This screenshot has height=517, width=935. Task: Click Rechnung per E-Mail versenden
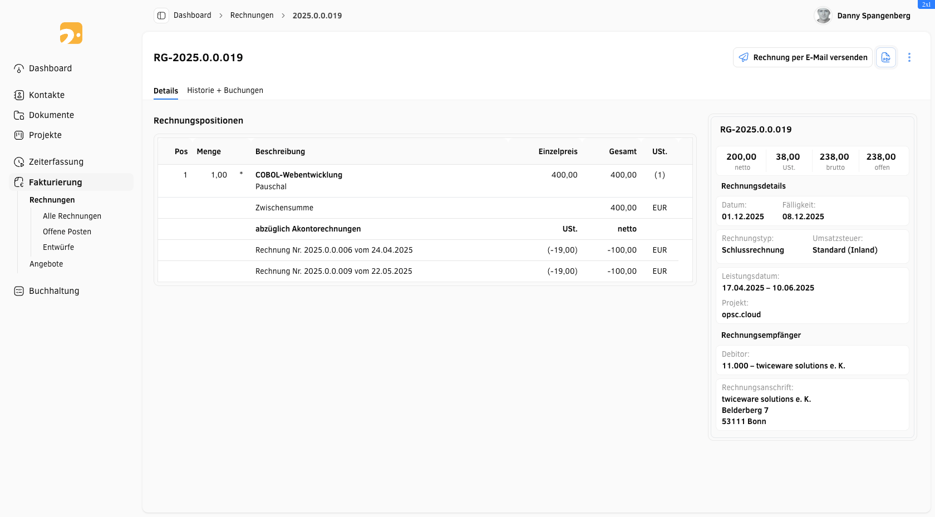tap(803, 57)
